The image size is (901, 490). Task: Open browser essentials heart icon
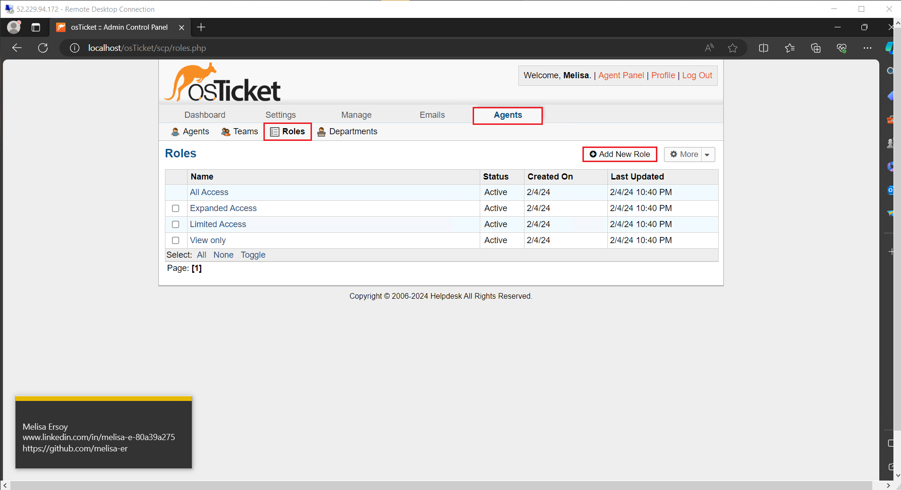[x=842, y=48]
